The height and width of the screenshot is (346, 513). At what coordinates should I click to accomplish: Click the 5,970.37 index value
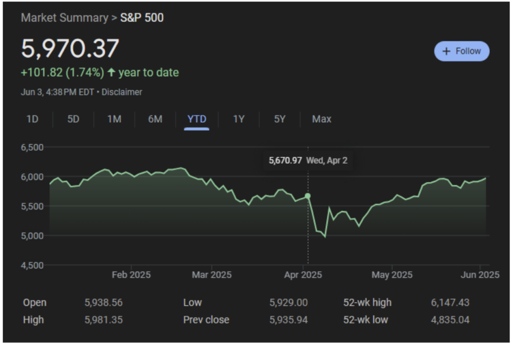click(70, 49)
